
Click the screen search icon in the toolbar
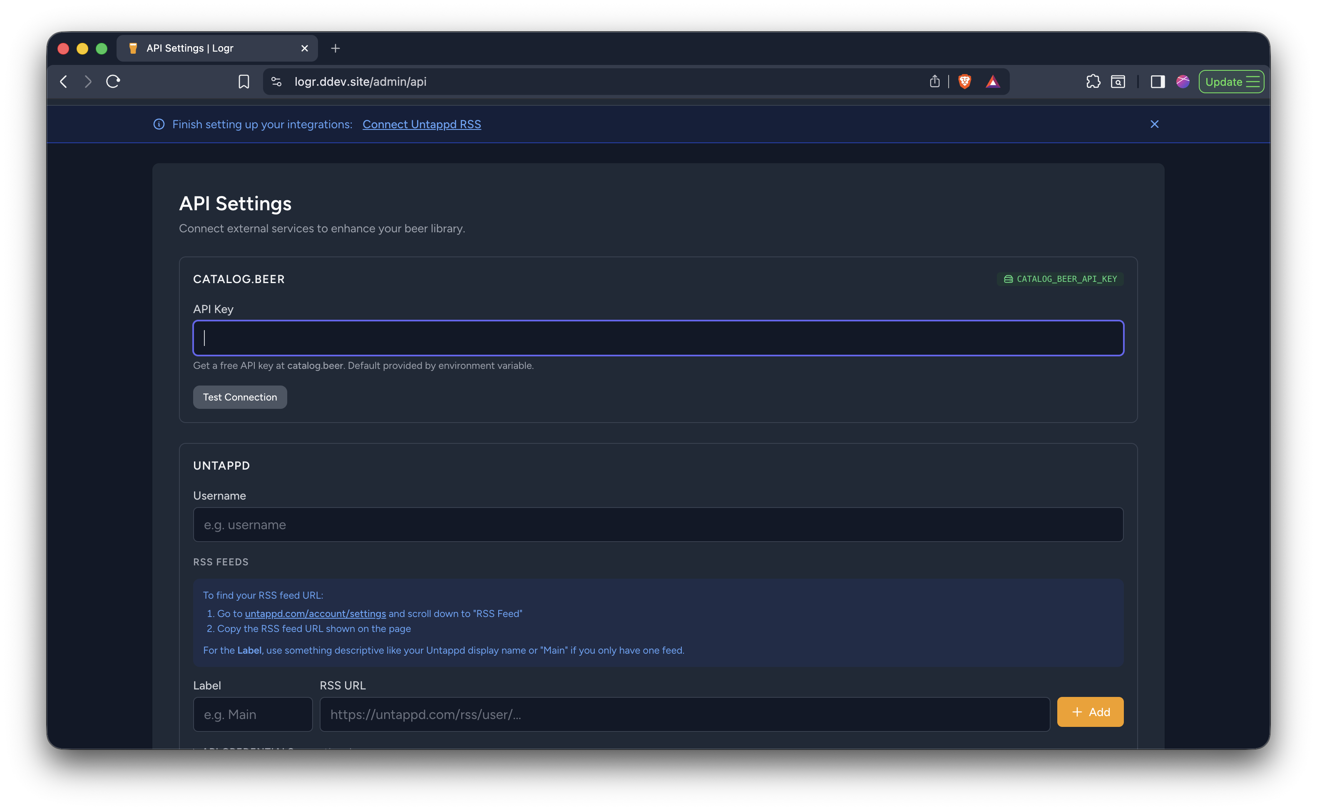tap(1118, 82)
